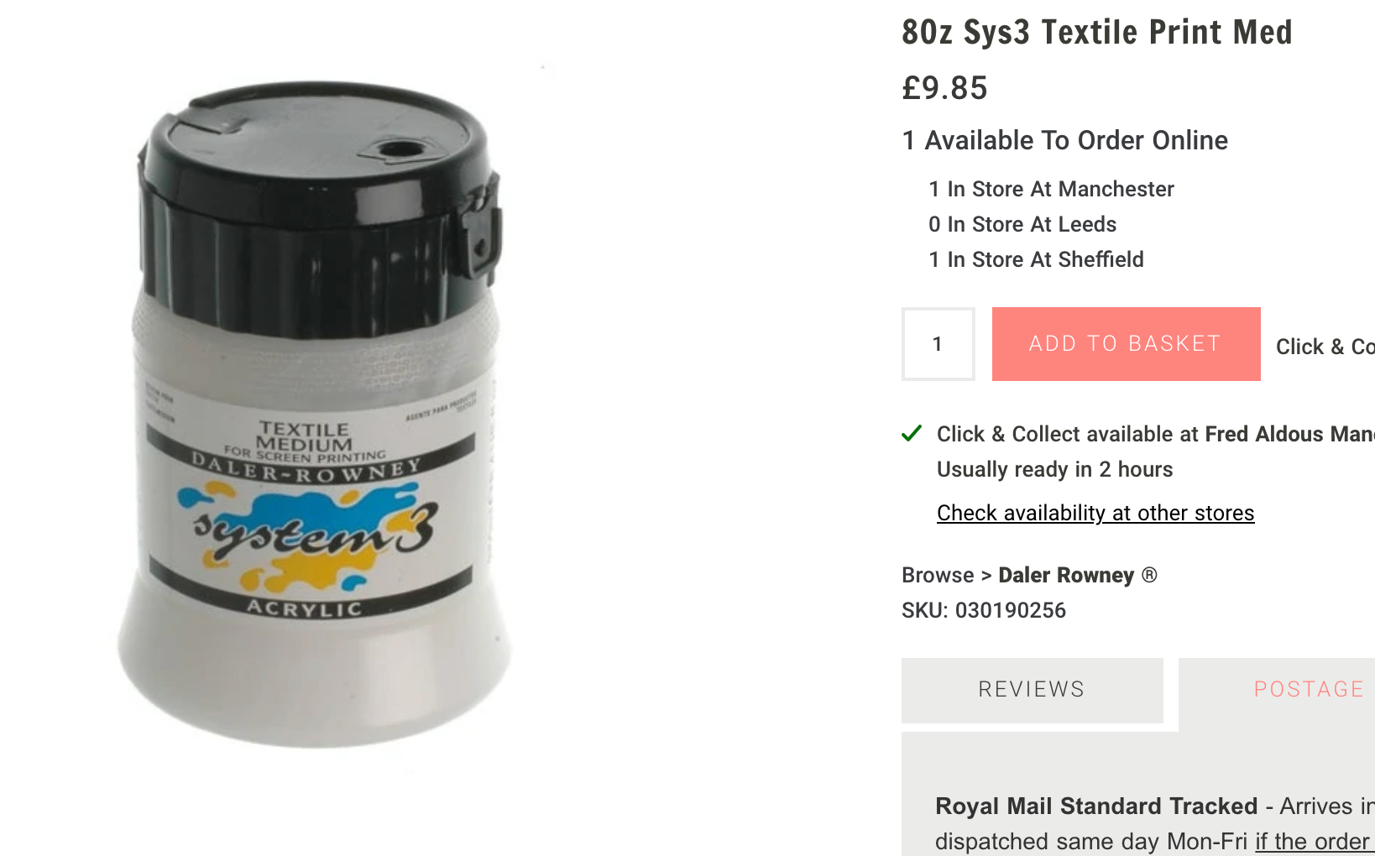Click '0 In Store At Leeds' stock line
The height and width of the screenshot is (856, 1375).
point(1022,224)
